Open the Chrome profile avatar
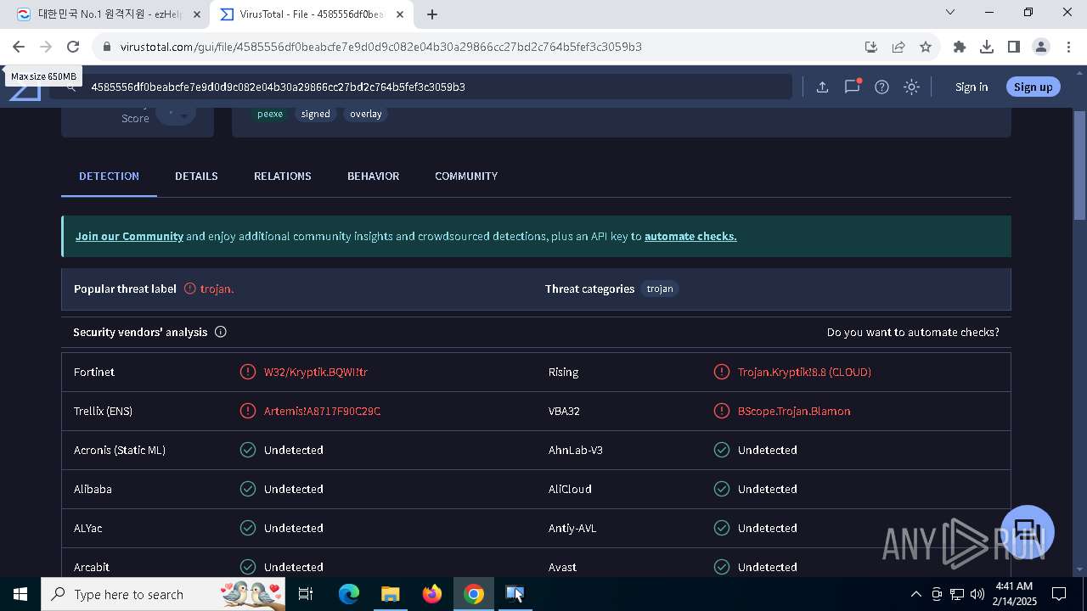The image size is (1087, 611). [x=1041, y=47]
